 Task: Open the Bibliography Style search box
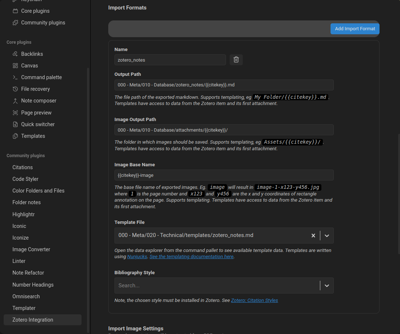[216, 286]
